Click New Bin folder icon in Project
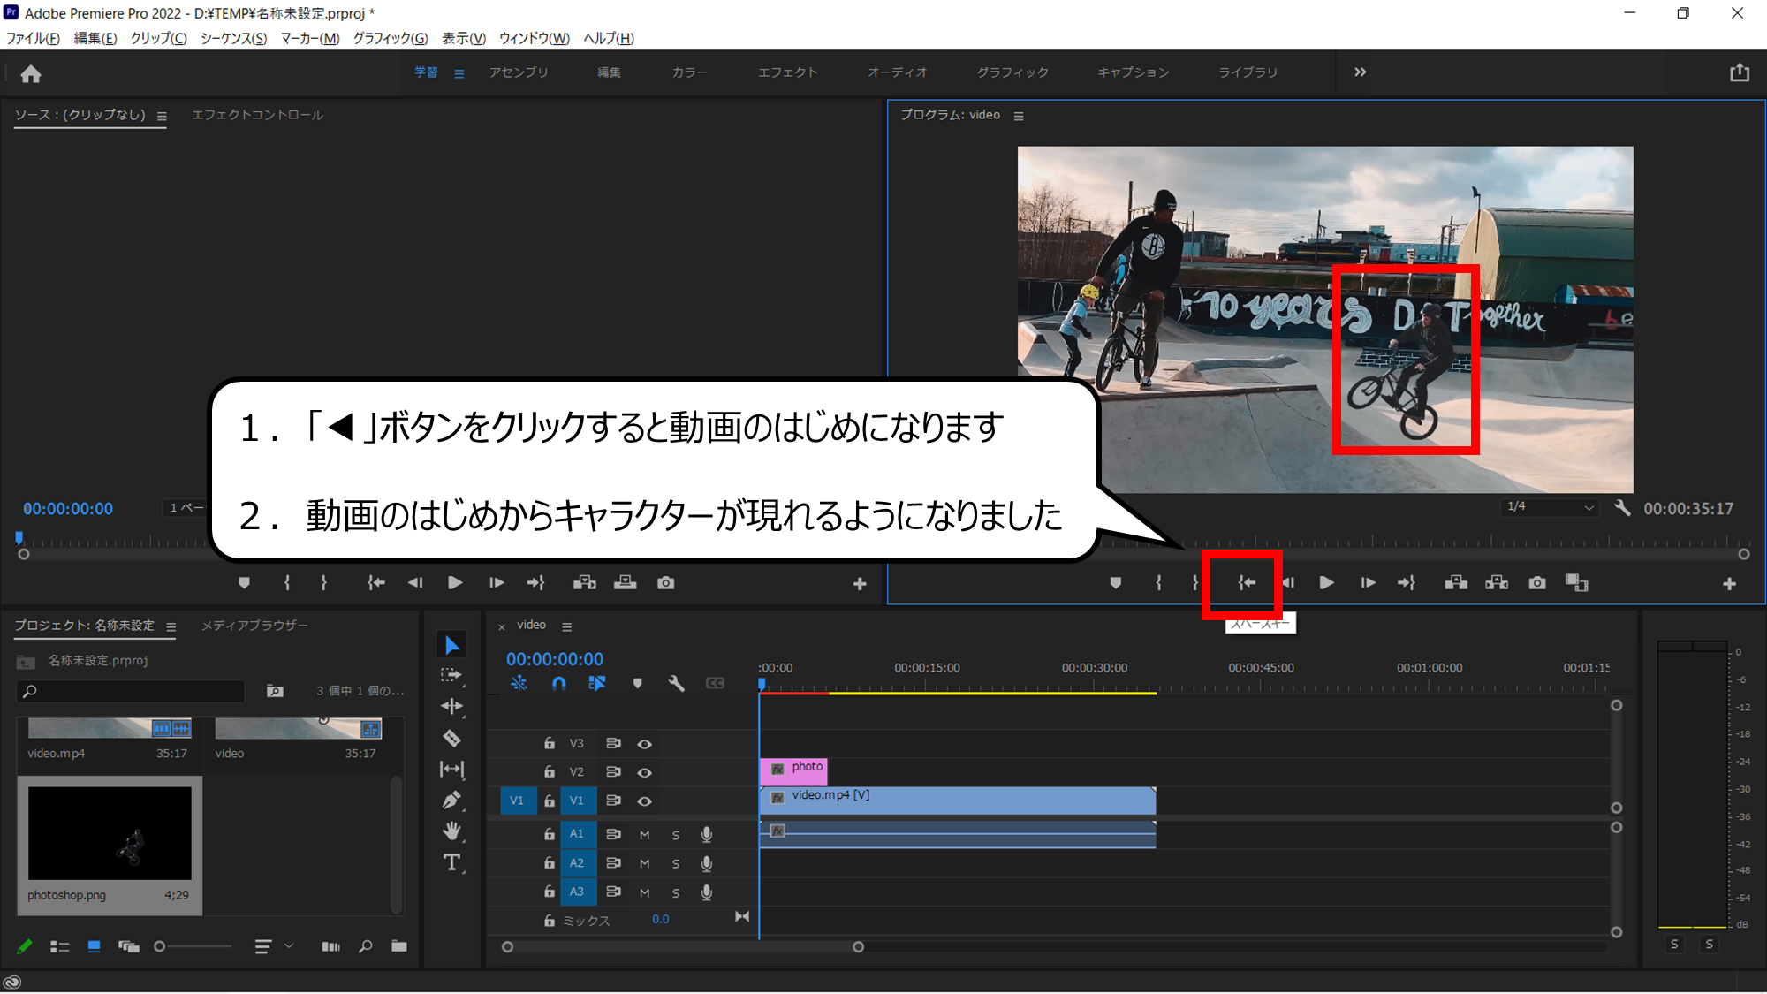Screen dimensions: 1767x994 tap(399, 946)
